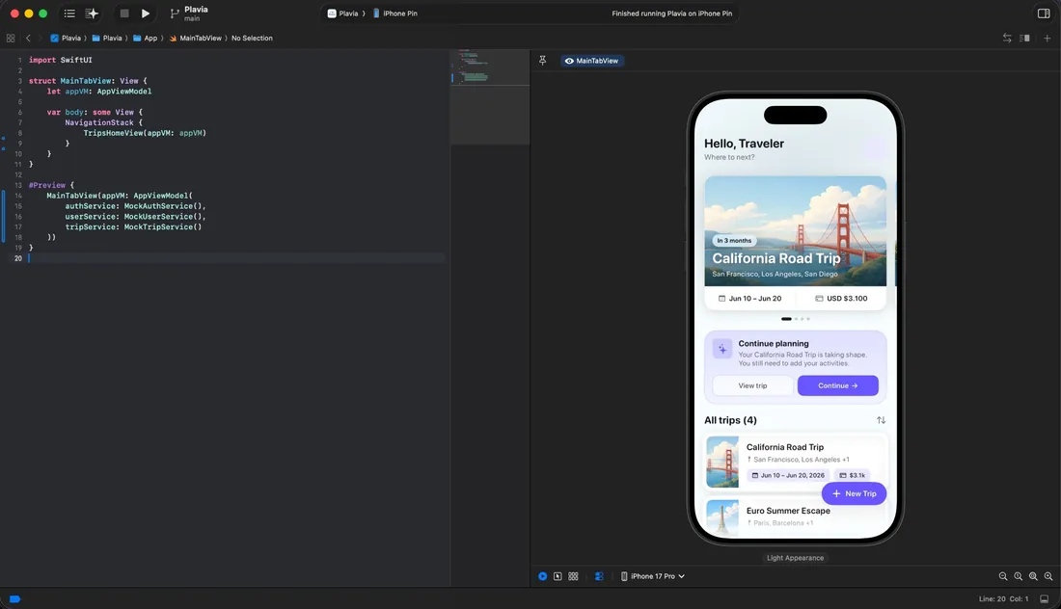Viewport: 1061px width, 609px height.
Task: Tap 'California Road Trip' list row title
Action: tap(785, 447)
